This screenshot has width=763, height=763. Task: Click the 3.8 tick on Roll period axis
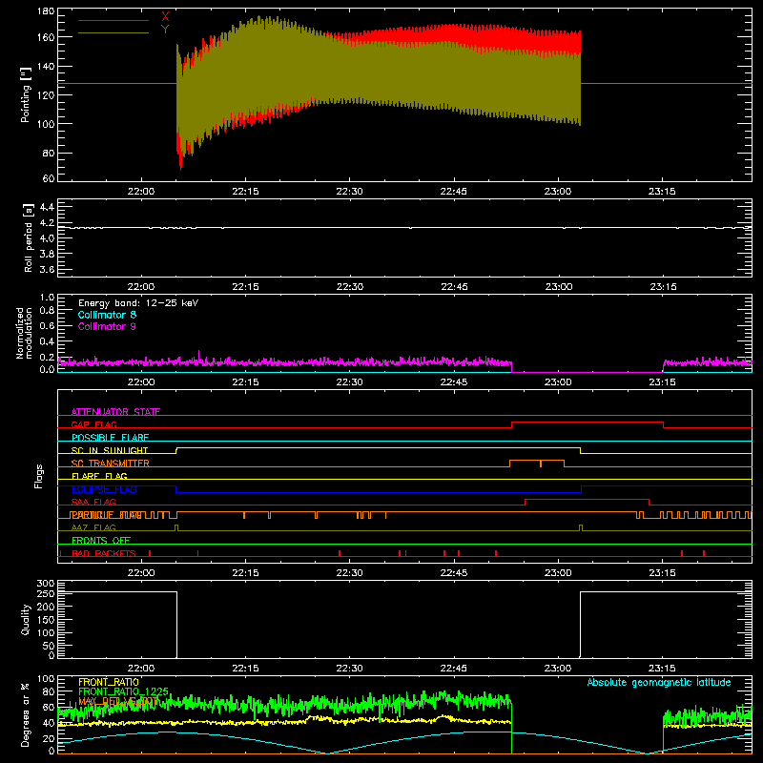[x=47, y=254]
